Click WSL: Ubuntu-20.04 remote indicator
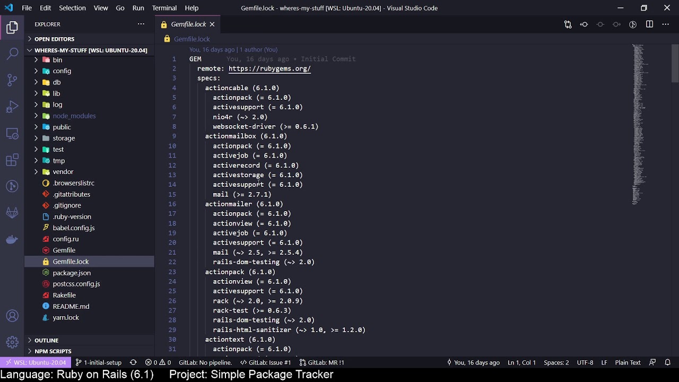Screen dimensions: 679x382 35,362
